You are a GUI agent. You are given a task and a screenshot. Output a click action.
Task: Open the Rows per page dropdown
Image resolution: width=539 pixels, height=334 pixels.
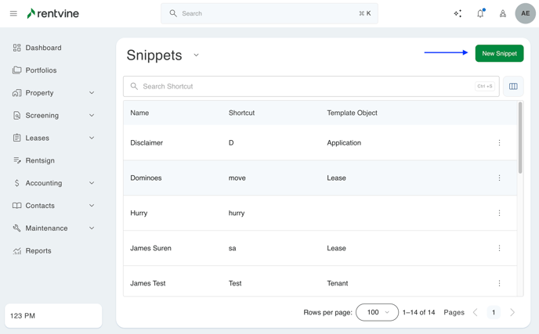[377, 312]
